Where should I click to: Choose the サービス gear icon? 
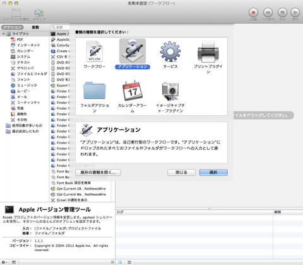[170, 52]
